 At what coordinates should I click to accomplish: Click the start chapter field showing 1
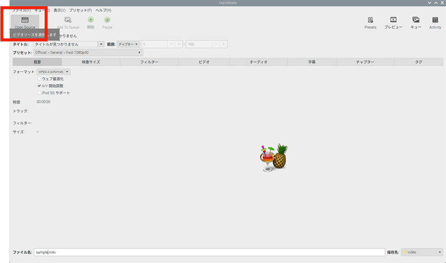pos(154,45)
